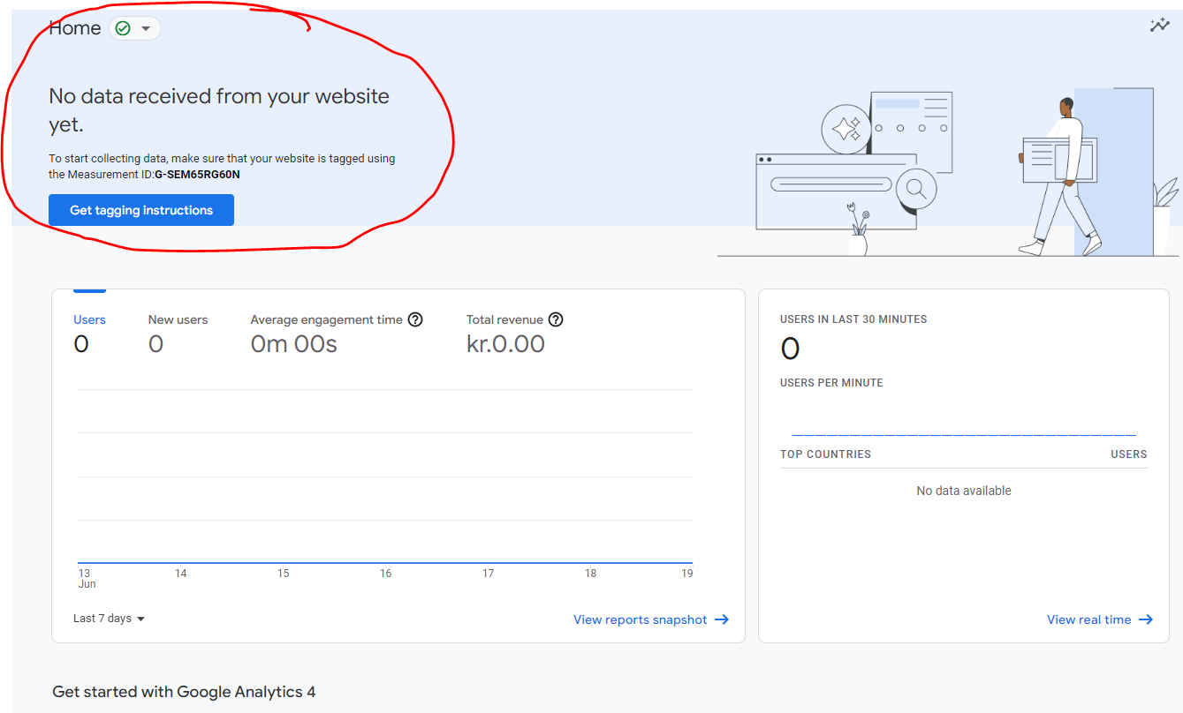Open the View real time link

pos(1088,619)
